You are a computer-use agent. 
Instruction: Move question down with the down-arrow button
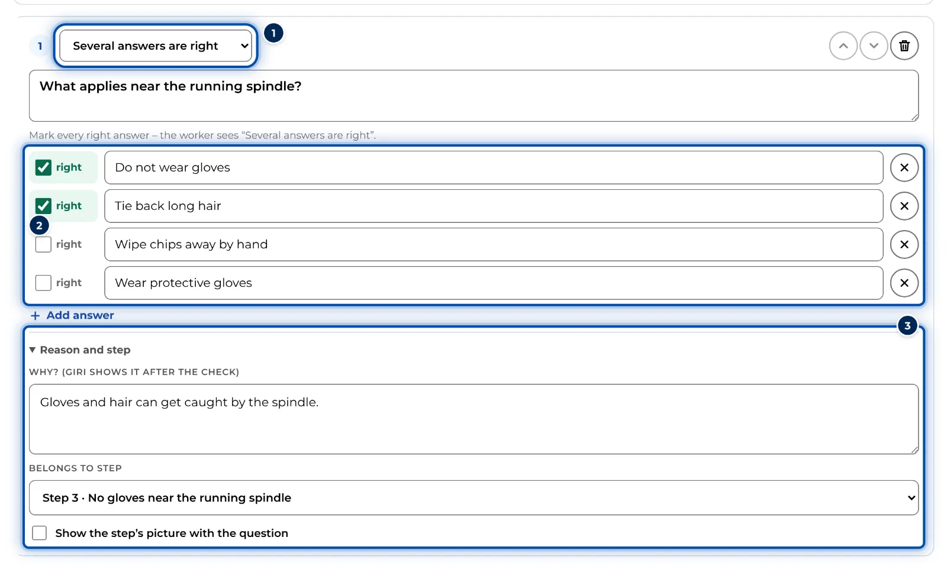tap(874, 46)
